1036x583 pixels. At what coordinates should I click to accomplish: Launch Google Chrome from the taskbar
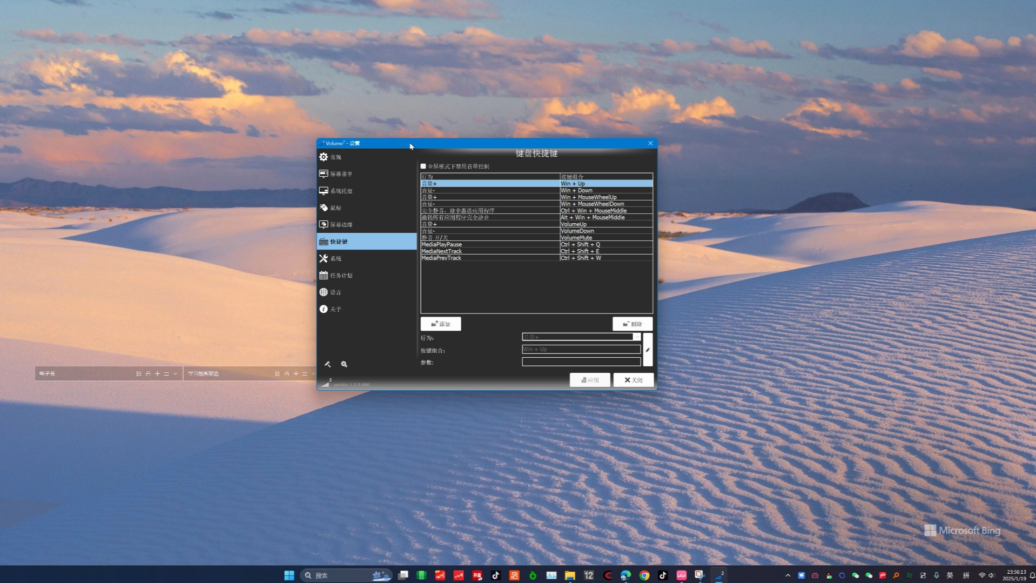(x=644, y=575)
